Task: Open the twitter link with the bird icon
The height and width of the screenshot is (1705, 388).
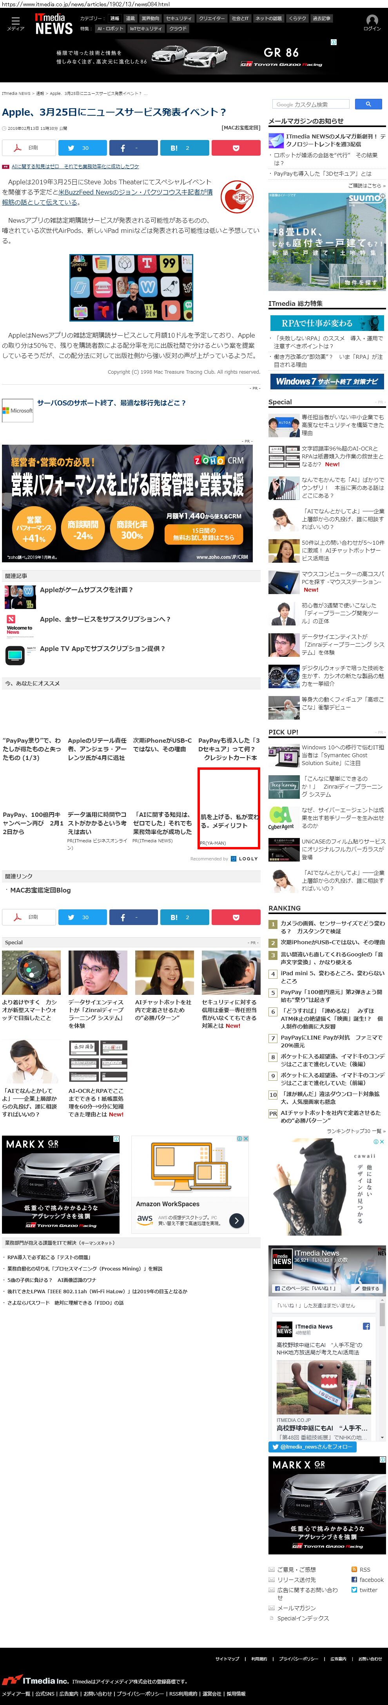Action: pos(354,1589)
